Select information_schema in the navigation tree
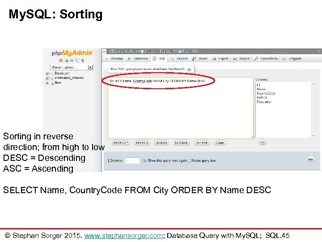Screen dimensions: 322x242 tap(69, 78)
